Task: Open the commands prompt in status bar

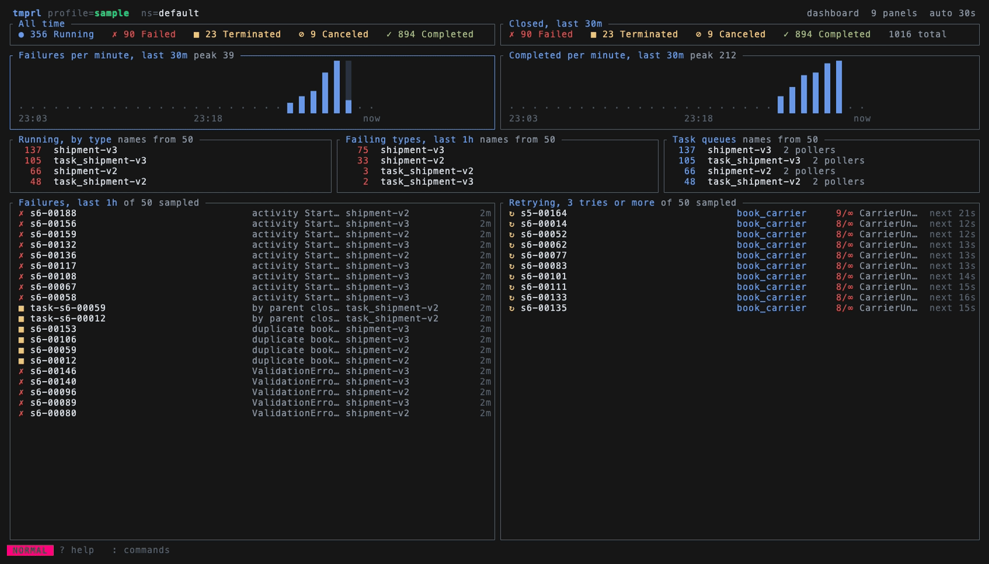Action: pos(141,550)
